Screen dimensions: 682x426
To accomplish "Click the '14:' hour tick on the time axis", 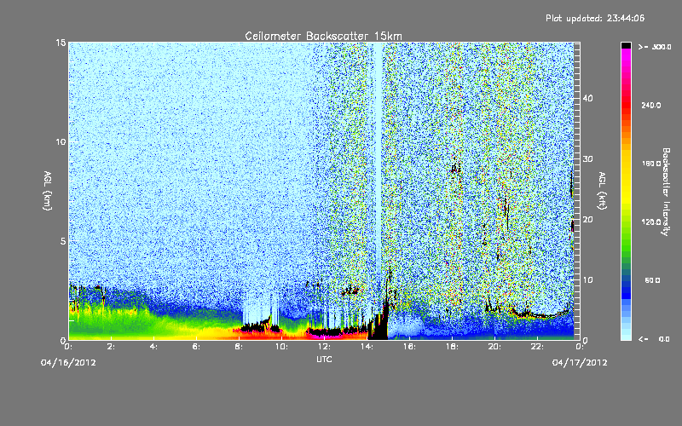I will 367,347.
